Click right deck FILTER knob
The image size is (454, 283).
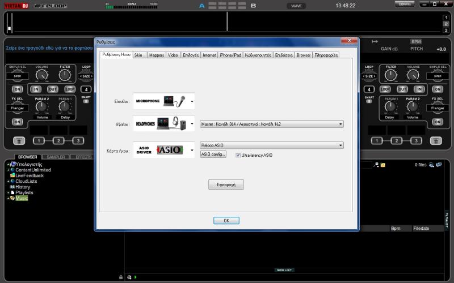(391, 75)
